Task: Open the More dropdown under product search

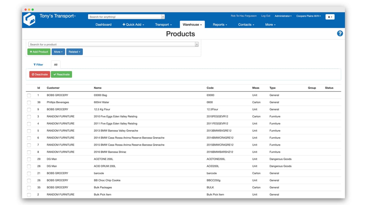Action: [x=58, y=52]
